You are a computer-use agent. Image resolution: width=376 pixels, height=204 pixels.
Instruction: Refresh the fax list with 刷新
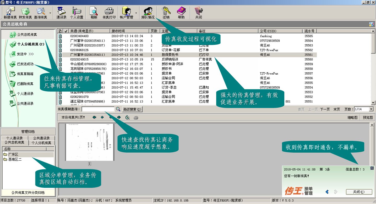[94, 13]
